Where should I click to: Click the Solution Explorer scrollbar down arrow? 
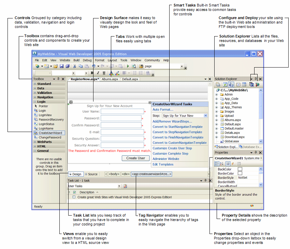261,141
